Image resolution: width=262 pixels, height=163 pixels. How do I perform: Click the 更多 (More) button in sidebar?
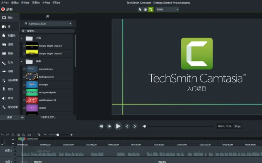click(x=10, y=117)
